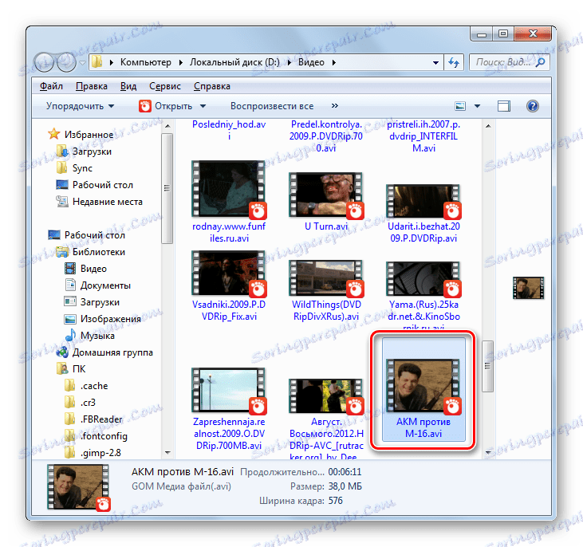This screenshot has width=583, height=547.
Task: Select the Yama.(Rus).25kadr.net video thumbnail
Action: click(x=423, y=279)
